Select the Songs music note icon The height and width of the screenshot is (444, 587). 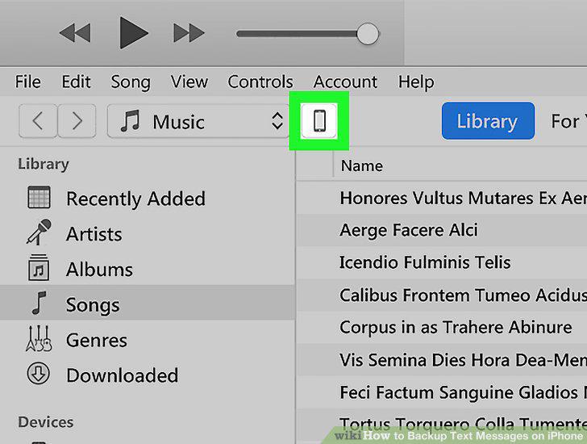tap(39, 303)
